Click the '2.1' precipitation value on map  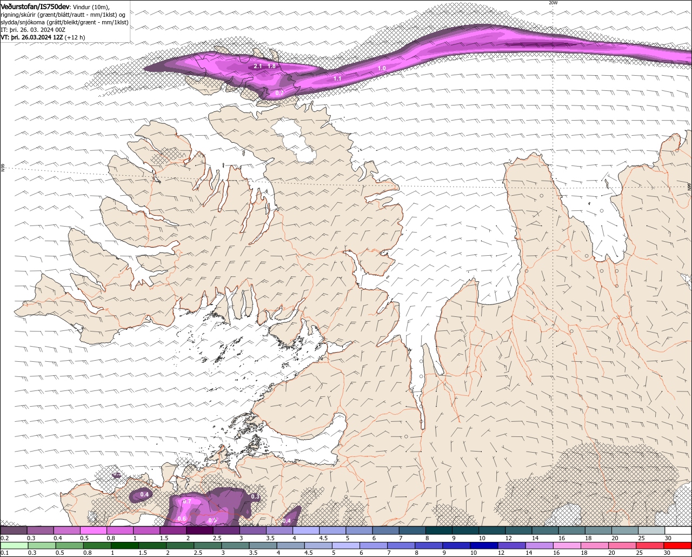258,67
